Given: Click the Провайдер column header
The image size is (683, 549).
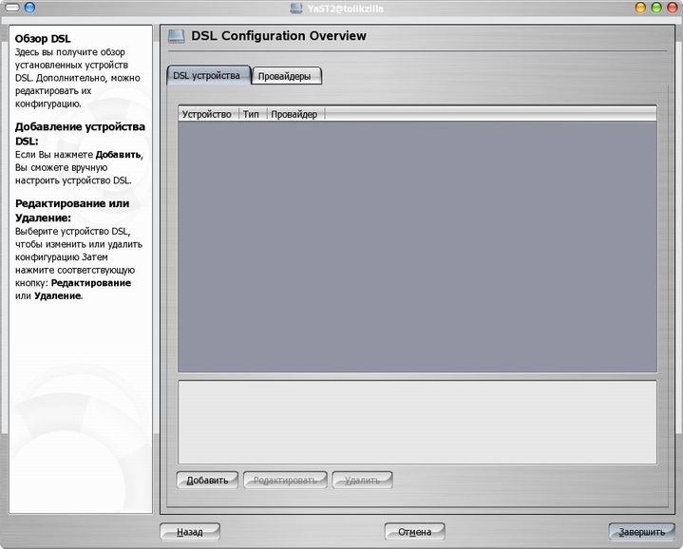Looking at the screenshot, I should tap(294, 114).
